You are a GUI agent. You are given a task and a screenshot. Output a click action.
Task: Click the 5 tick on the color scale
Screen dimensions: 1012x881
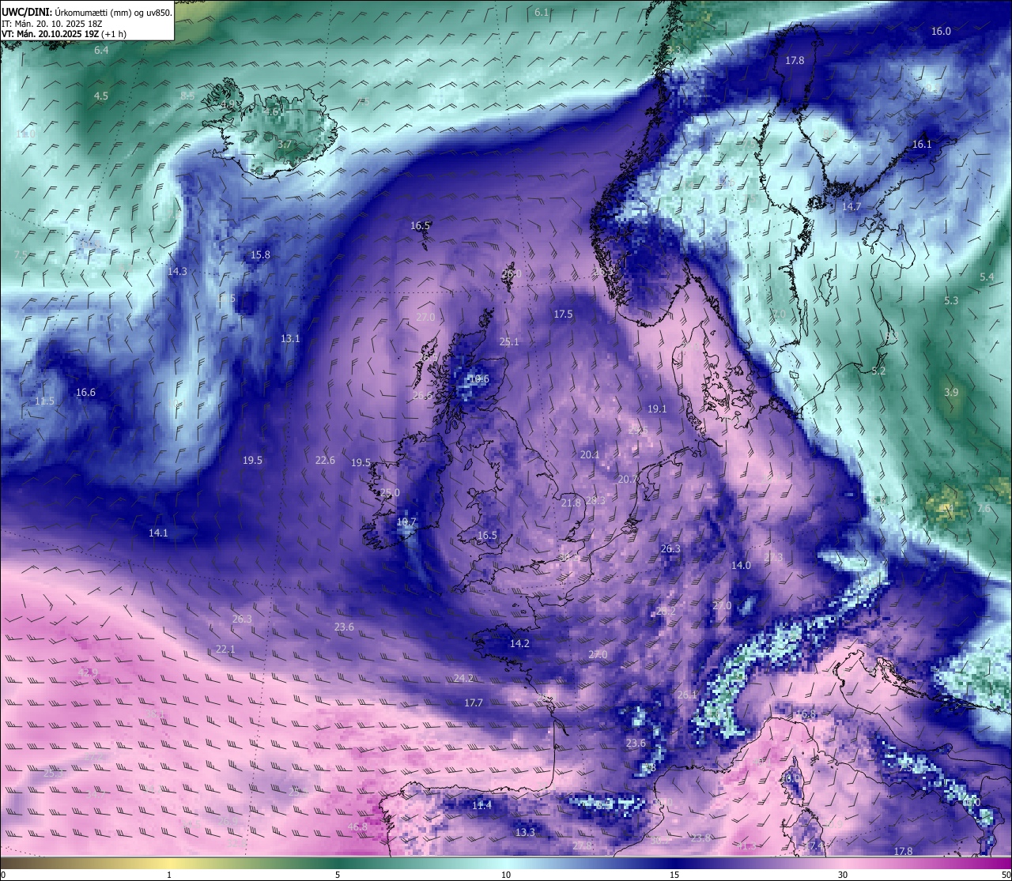(x=338, y=875)
